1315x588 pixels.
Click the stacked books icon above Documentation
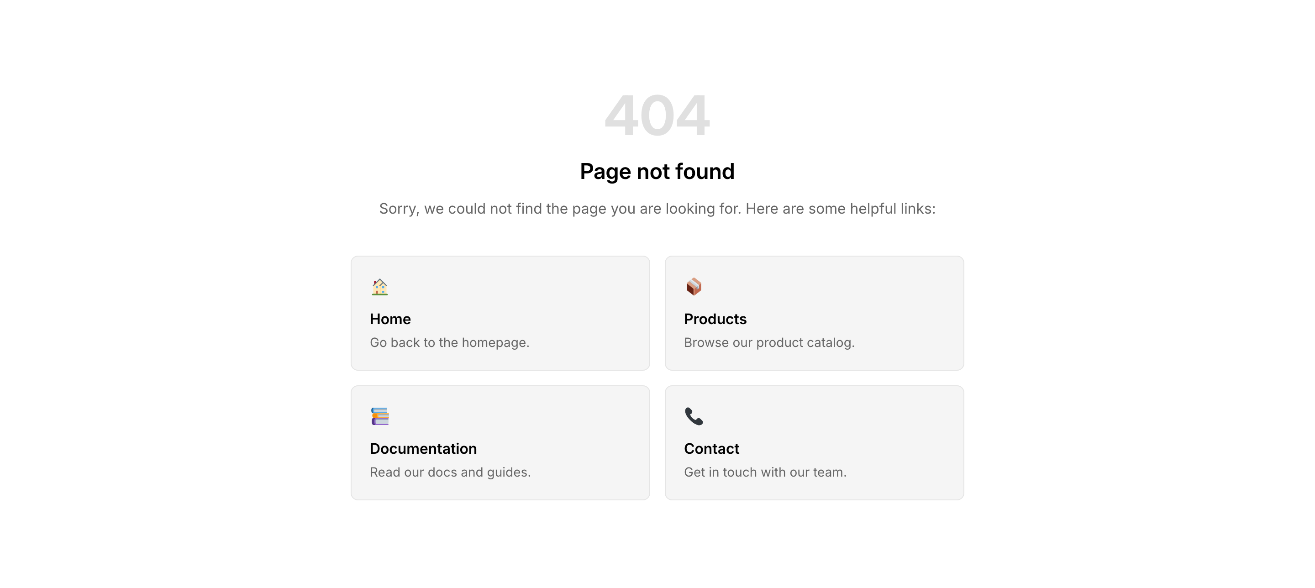pyautogui.click(x=379, y=416)
